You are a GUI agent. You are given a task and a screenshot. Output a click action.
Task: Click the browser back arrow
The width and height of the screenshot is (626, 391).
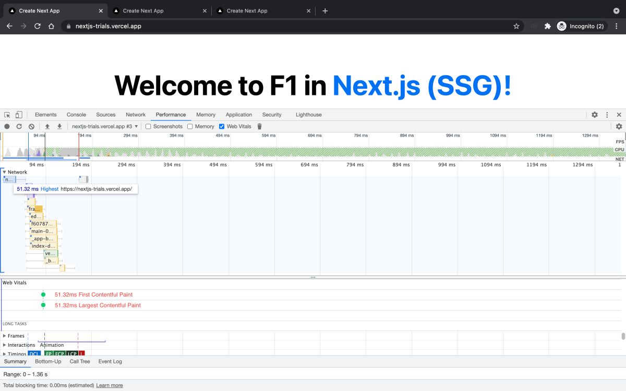[9, 26]
